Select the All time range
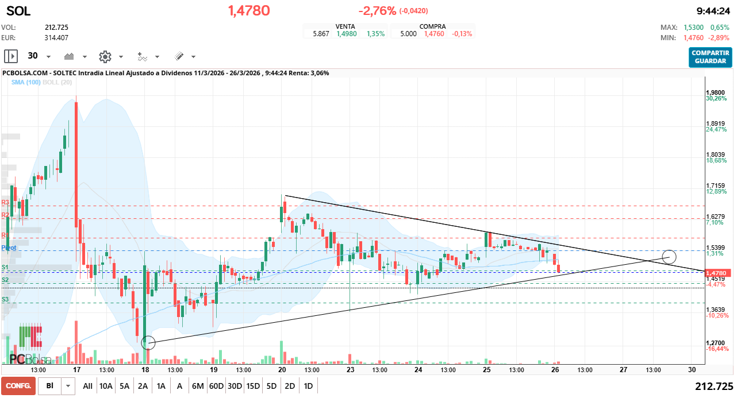Image resolution: width=741 pixels, height=398 pixels. pos(87,387)
